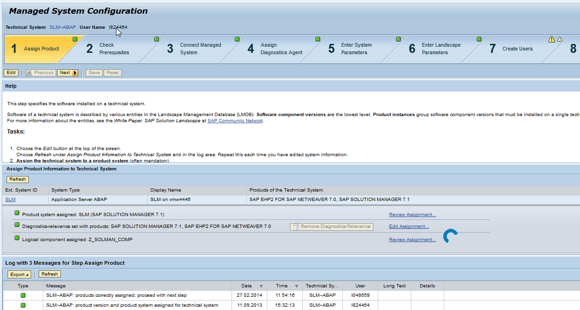Image resolution: width=580 pixels, height=310 pixels.
Task: Click the Message column header
Action: (x=137, y=286)
